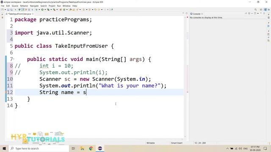This screenshot has height=152, width=271.
Task: Click the error marker beside line 12
Action: [6, 92]
